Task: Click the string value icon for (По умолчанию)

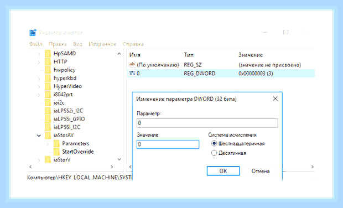Action: pyautogui.click(x=132, y=65)
